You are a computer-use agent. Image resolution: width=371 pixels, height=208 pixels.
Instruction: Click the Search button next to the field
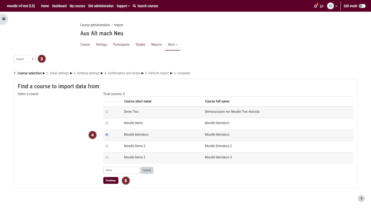(x=147, y=170)
